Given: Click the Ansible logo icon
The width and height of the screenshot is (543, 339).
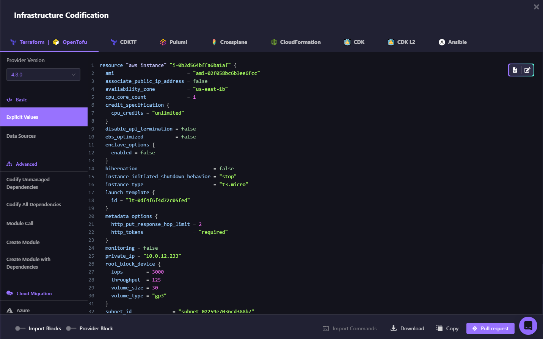Looking at the screenshot, I should [442, 42].
